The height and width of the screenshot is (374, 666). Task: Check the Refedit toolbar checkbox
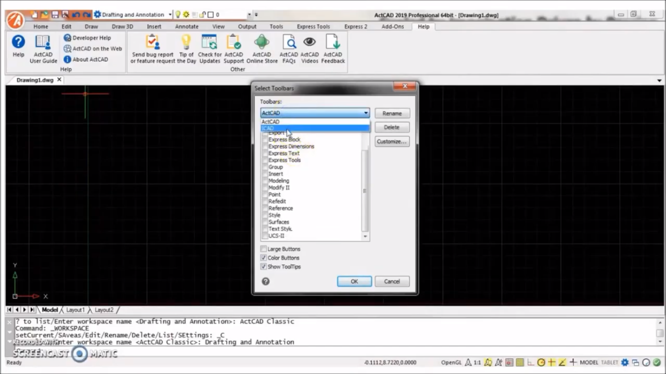265,201
